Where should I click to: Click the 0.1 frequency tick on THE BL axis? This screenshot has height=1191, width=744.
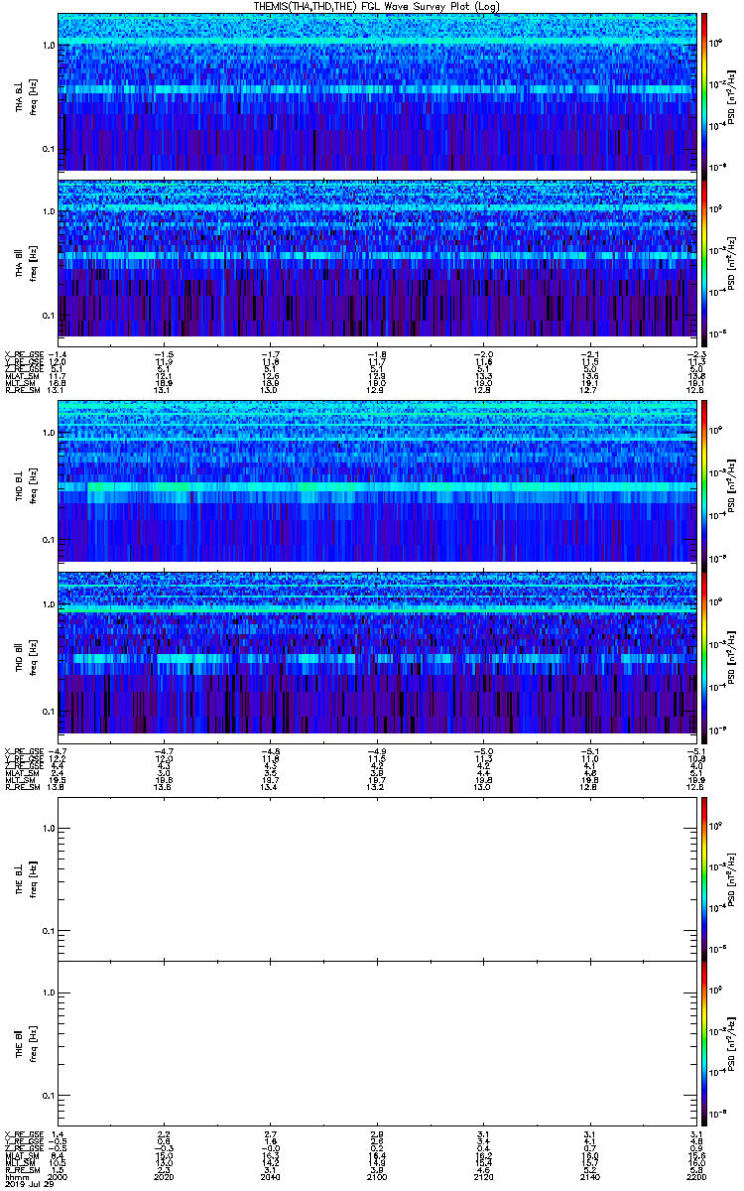point(48,930)
